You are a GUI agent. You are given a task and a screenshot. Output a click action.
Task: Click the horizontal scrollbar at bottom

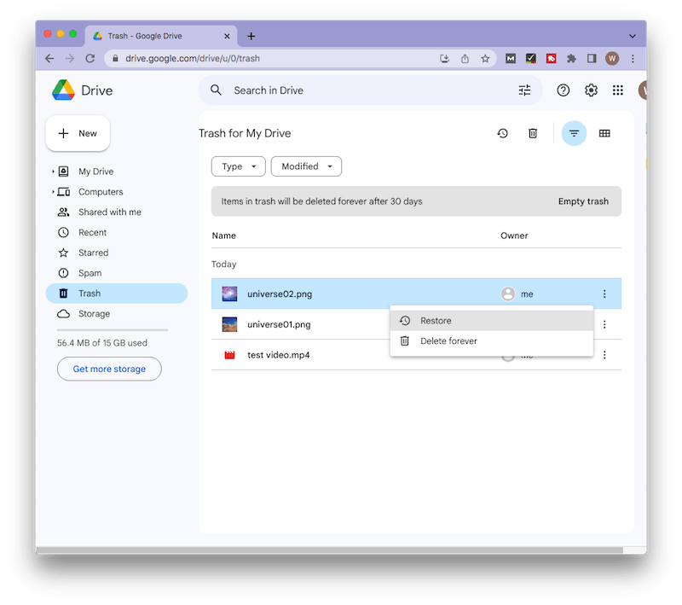329,550
